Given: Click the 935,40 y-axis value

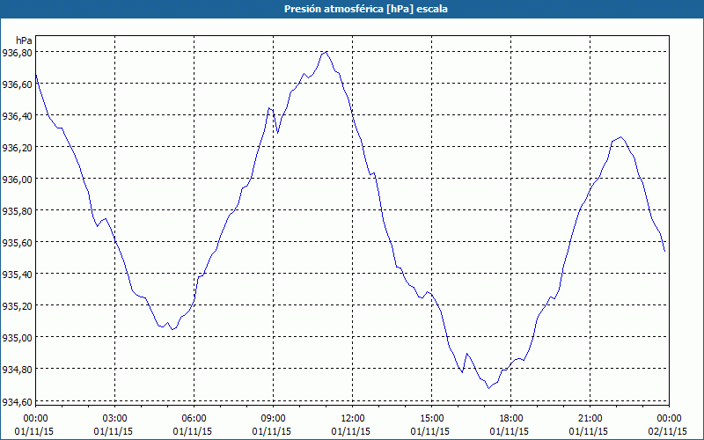Looking at the screenshot, I should pyautogui.click(x=17, y=274).
